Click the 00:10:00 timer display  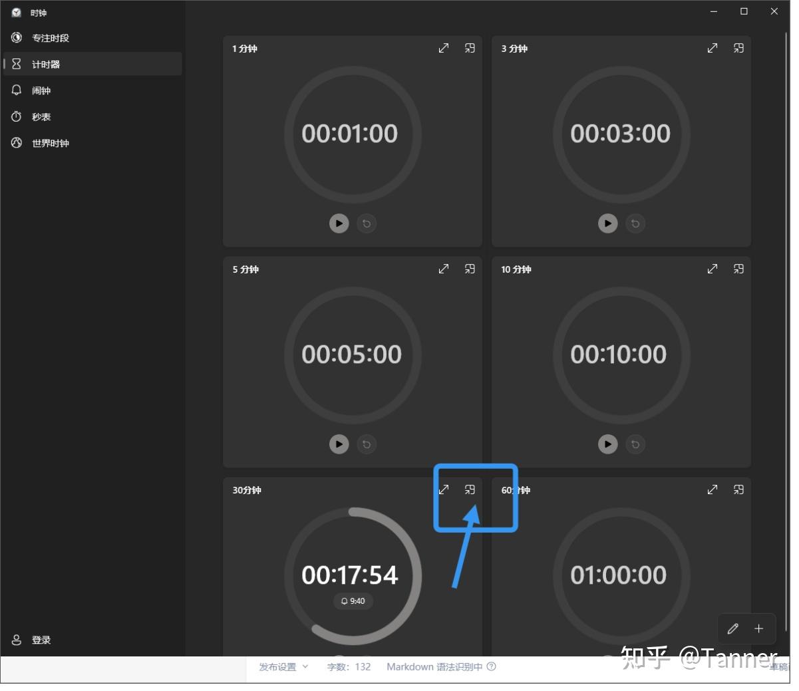click(619, 354)
